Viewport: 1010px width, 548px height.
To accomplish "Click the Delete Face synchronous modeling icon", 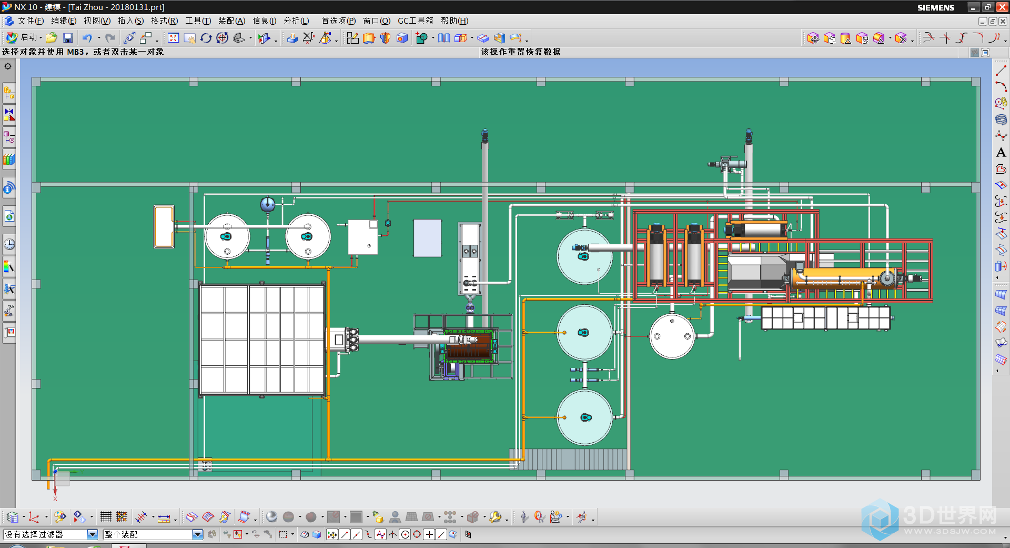I will click(x=901, y=38).
